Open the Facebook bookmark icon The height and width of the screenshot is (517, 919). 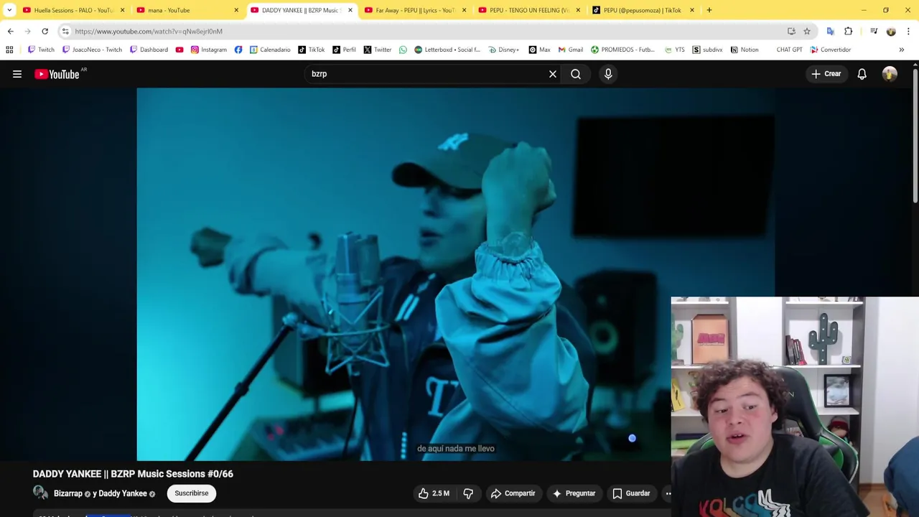pyautogui.click(x=238, y=50)
